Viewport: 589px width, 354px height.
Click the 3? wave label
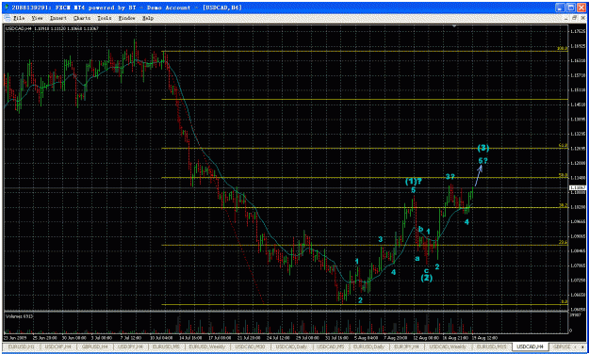tap(450, 176)
